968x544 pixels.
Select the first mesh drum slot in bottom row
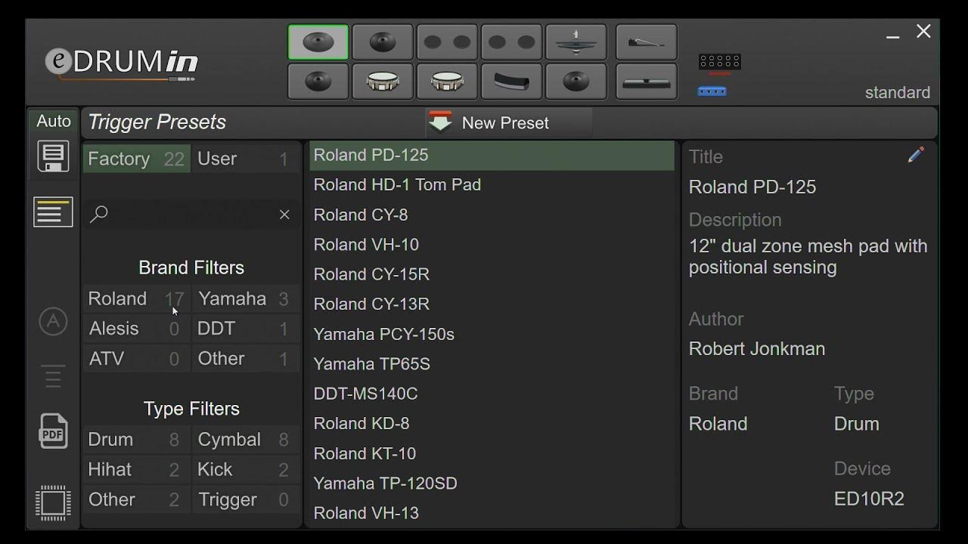383,81
